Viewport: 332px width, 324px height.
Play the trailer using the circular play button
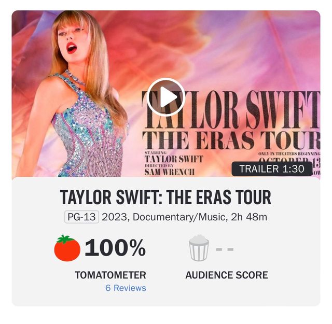point(165,96)
